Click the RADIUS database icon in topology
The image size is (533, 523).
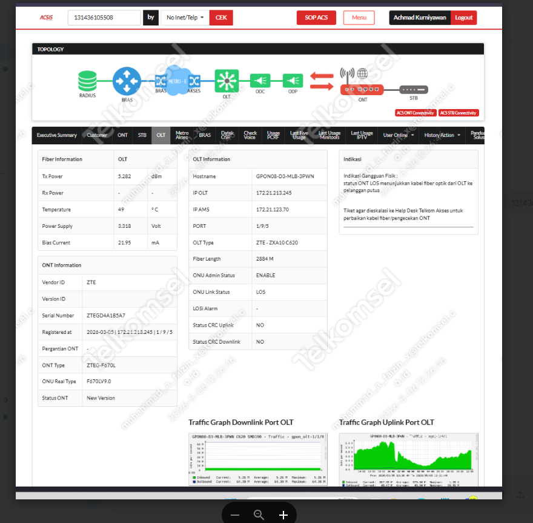pos(87,81)
